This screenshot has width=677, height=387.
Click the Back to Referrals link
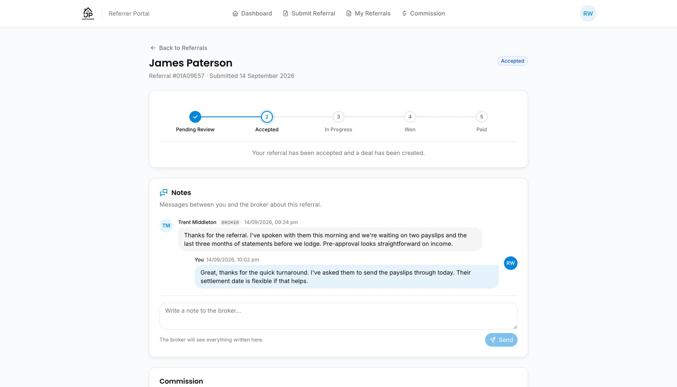tap(178, 48)
